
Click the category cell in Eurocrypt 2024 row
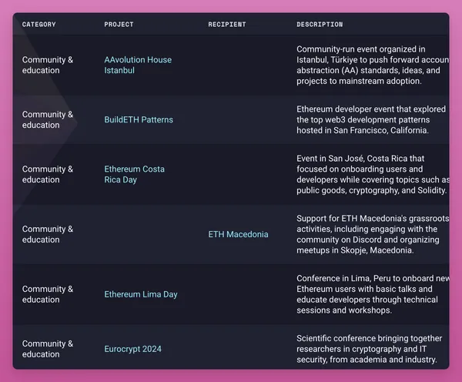pyautogui.click(x=48, y=349)
